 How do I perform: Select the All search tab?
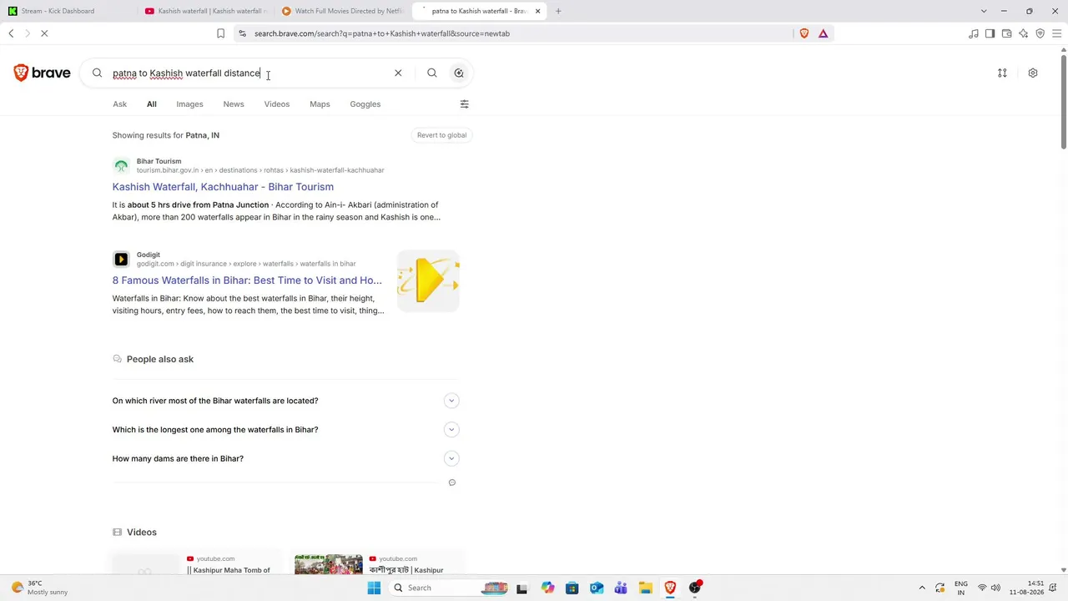[x=152, y=104]
